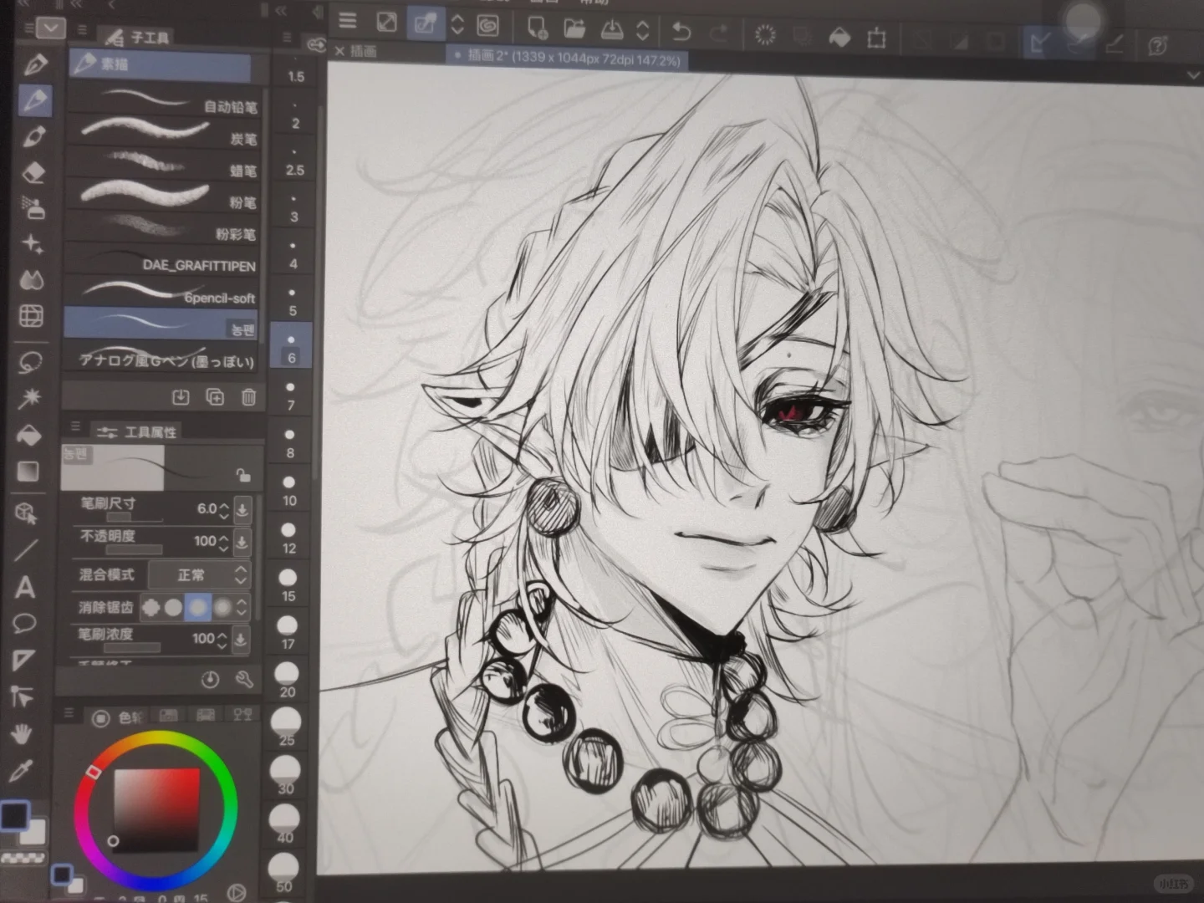The image size is (1204, 903).
Task: Select the Pen tool in the tool palette
Action: click(36, 64)
